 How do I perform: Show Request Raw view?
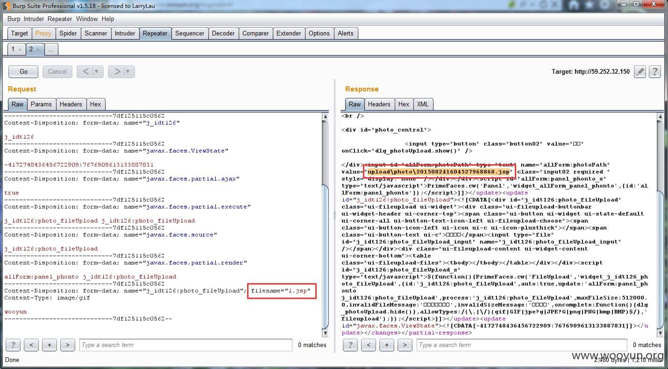pyautogui.click(x=18, y=104)
